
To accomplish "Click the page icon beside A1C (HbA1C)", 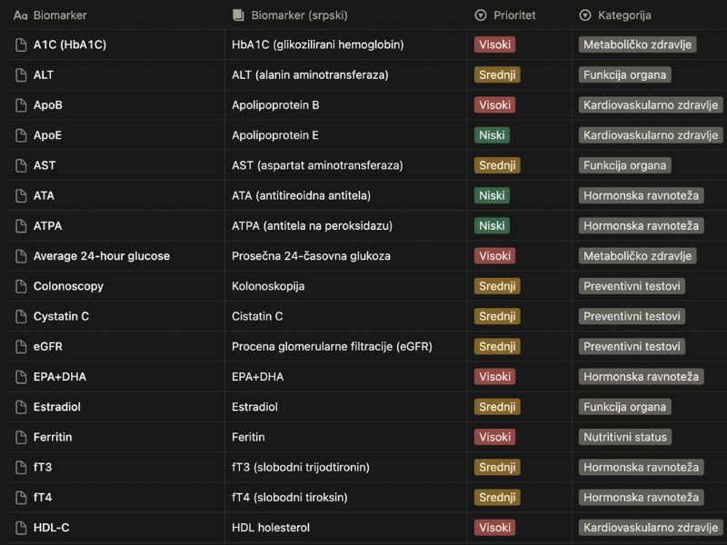I will pos(21,45).
